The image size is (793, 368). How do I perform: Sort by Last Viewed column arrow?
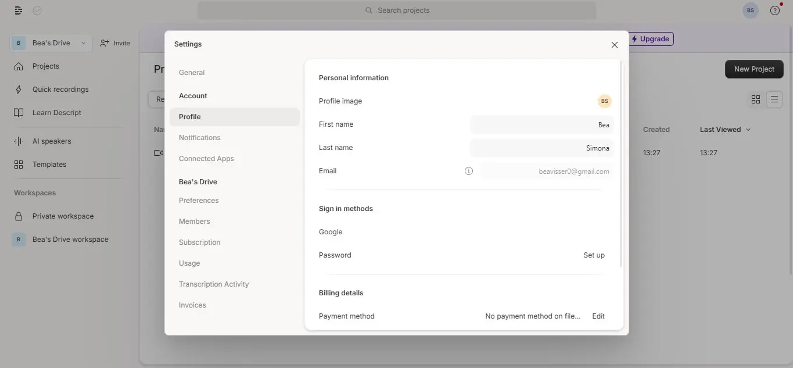(x=748, y=130)
